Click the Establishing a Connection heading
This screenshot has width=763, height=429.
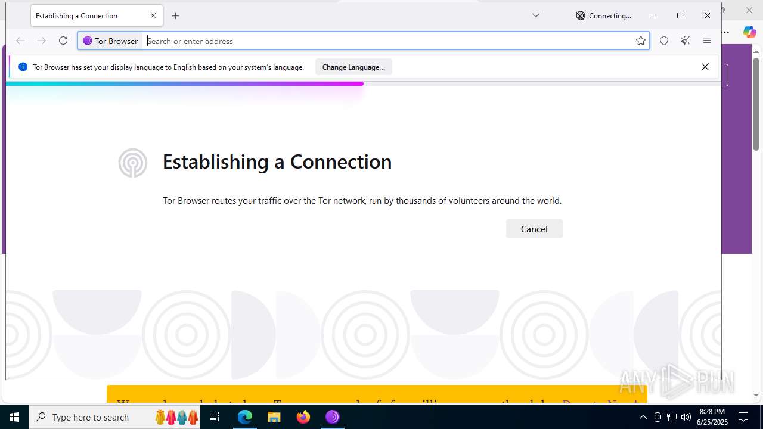coord(277,161)
